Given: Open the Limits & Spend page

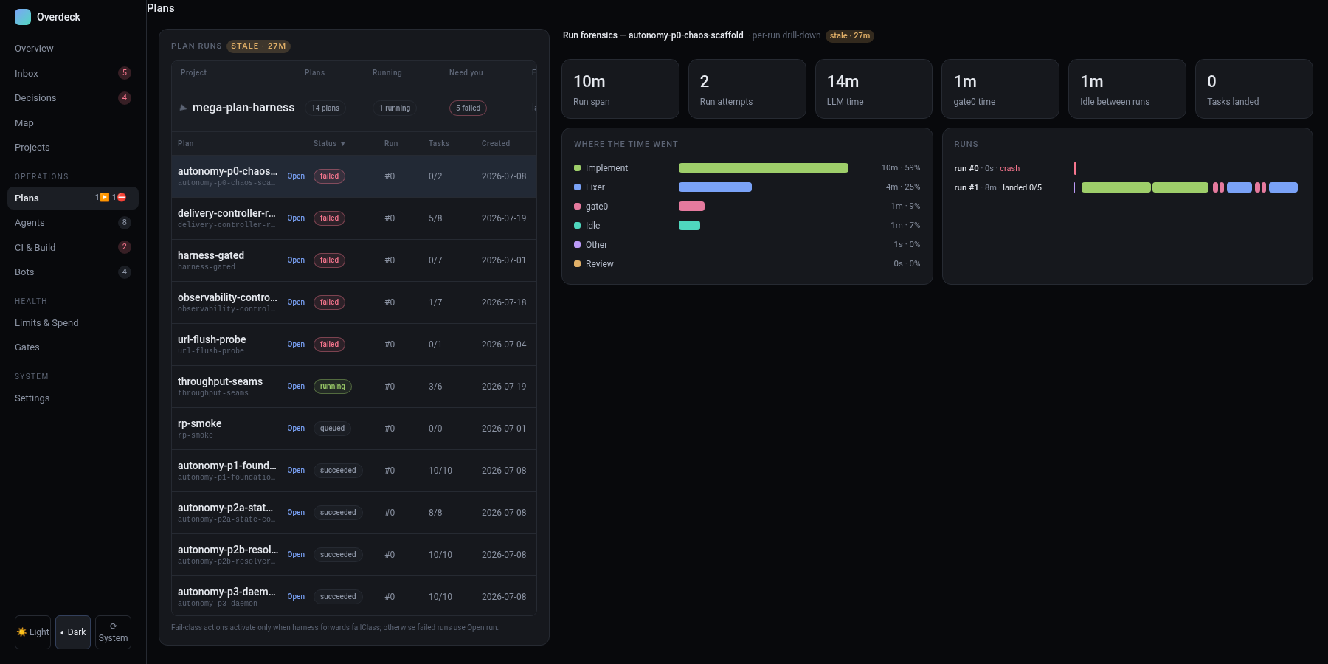Looking at the screenshot, I should (46, 322).
